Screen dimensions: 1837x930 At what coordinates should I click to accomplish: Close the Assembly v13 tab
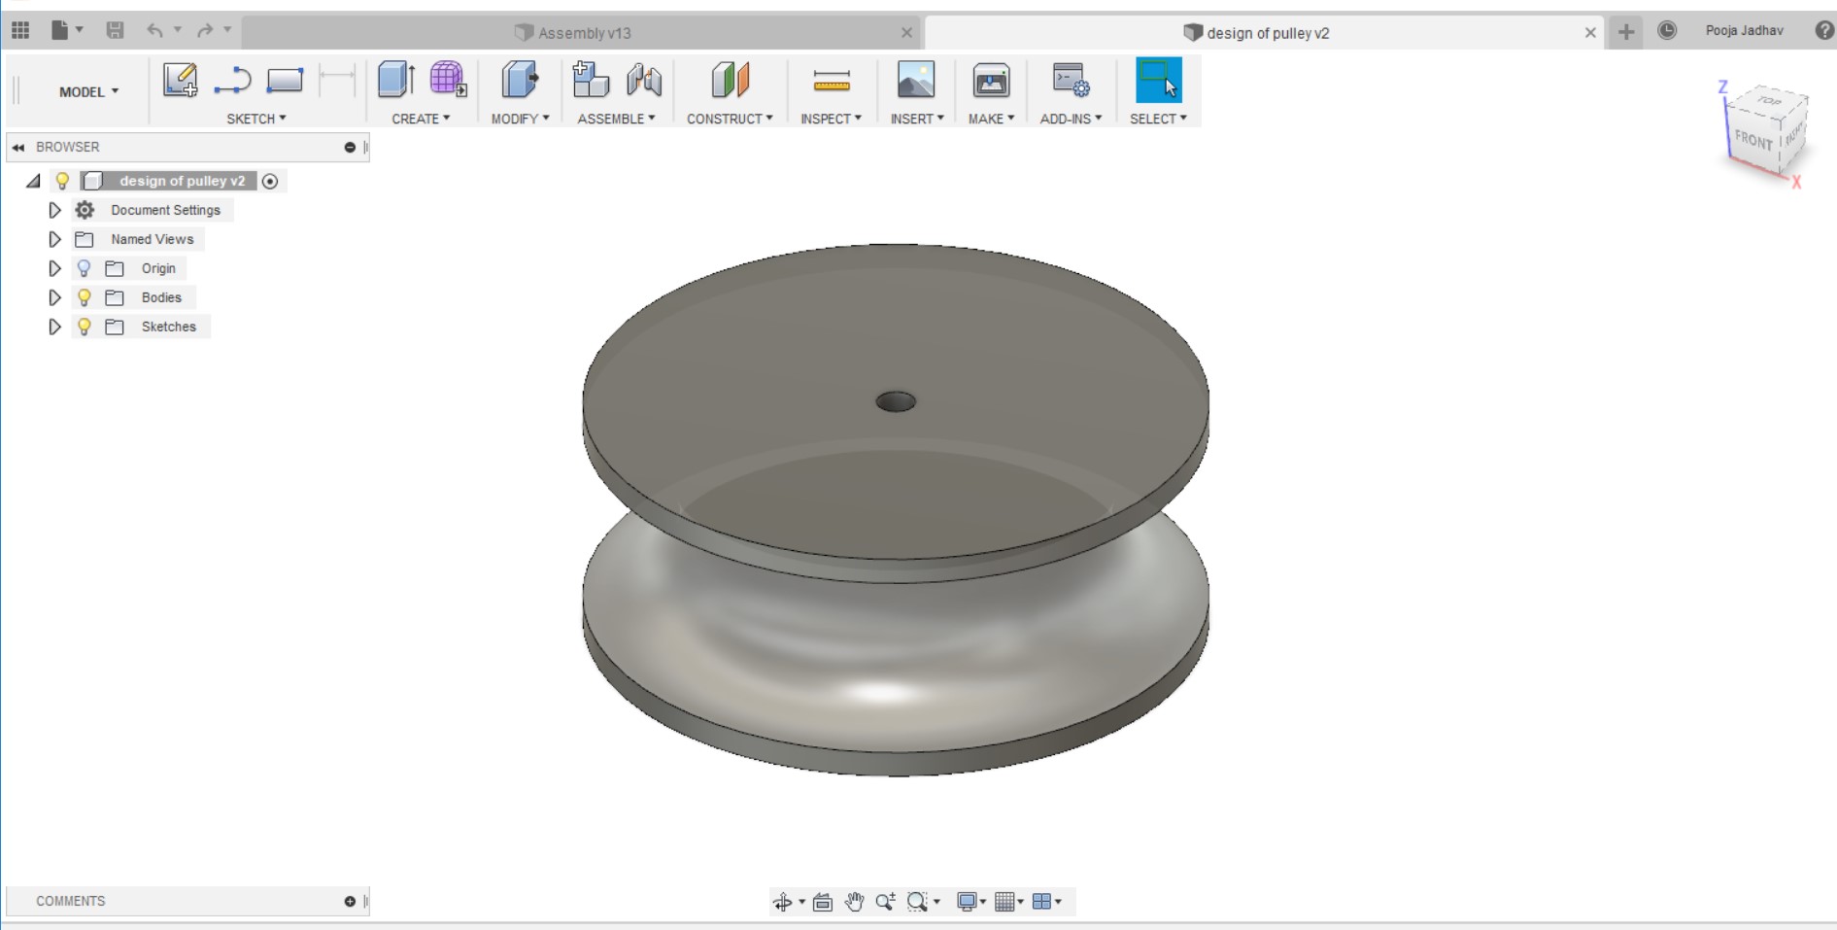tap(906, 32)
